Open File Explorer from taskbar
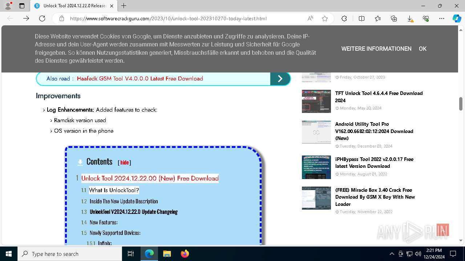The height and width of the screenshot is (261, 465). [x=167, y=254]
